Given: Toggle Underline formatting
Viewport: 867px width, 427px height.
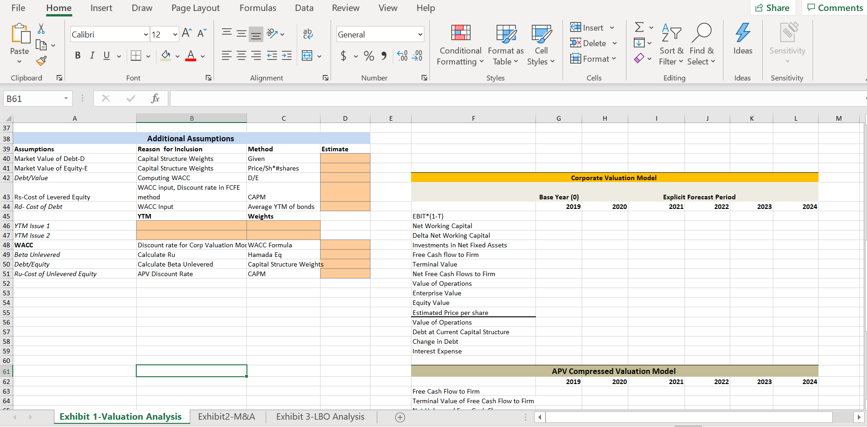Looking at the screenshot, I should pos(107,55).
